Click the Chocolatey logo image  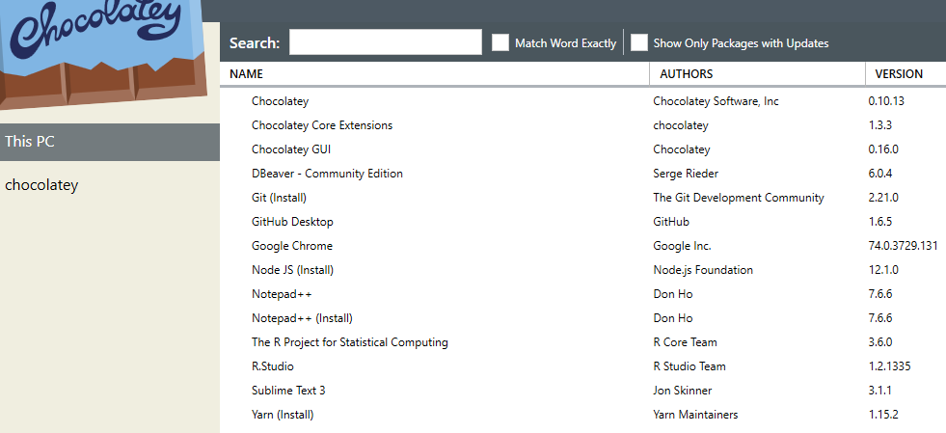(103, 54)
